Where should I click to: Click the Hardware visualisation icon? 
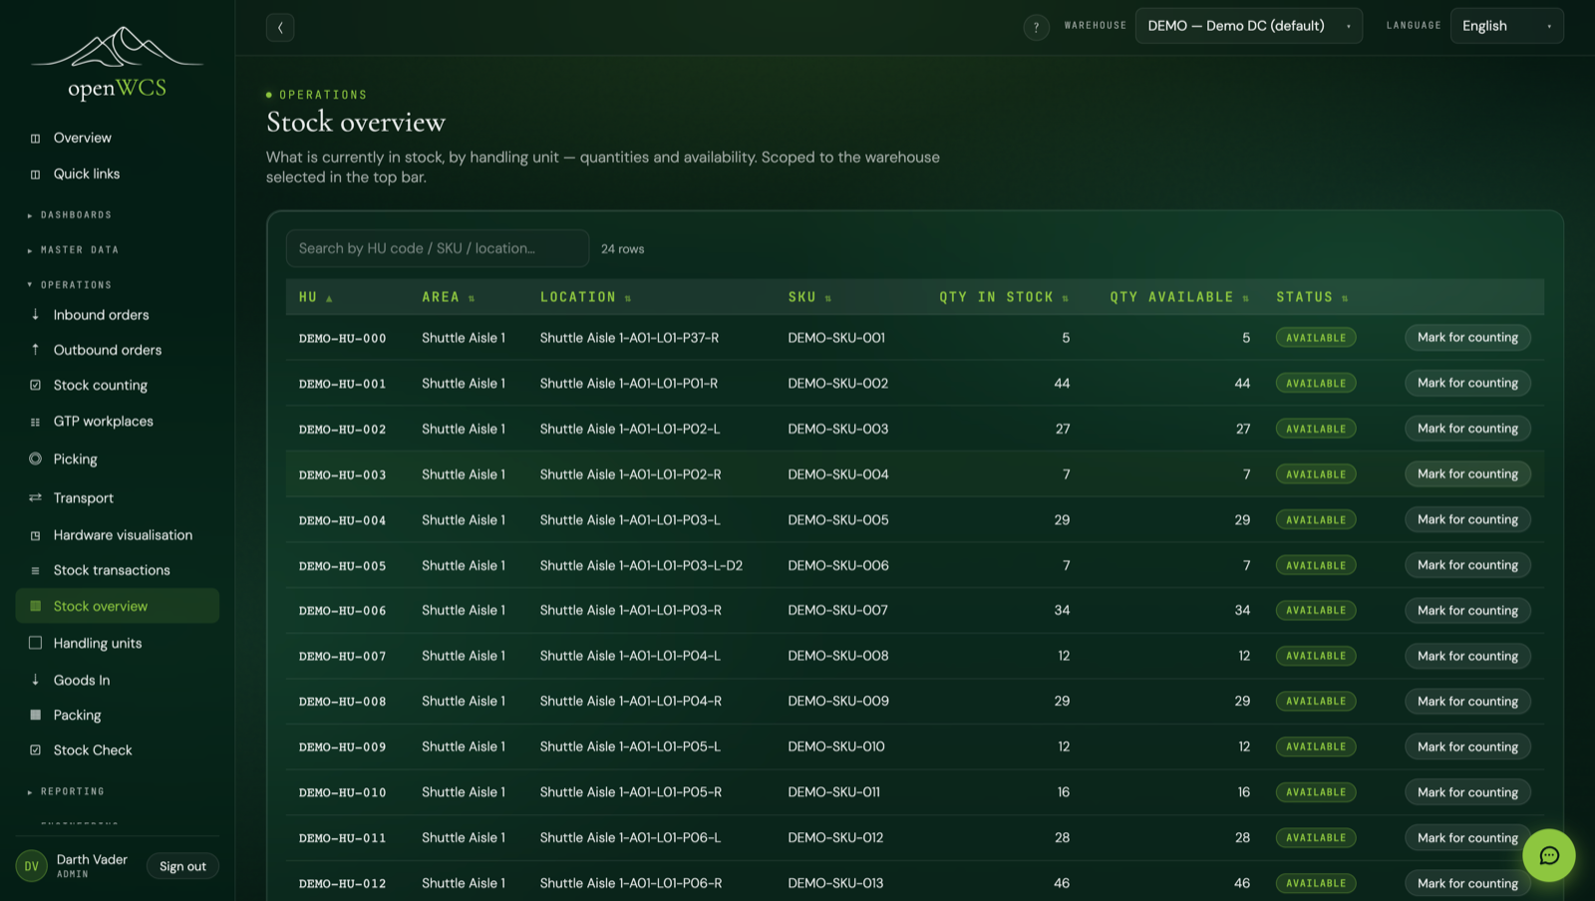pos(36,535)
